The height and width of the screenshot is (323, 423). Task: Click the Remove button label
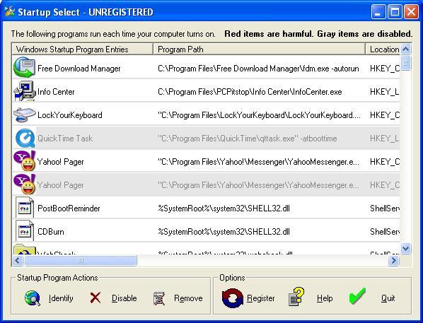(188, 298)
